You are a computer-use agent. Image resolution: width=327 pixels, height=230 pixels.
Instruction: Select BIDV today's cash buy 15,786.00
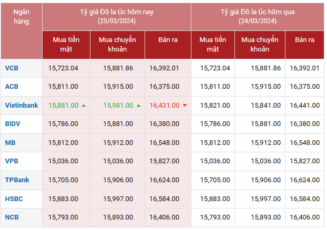63,124
